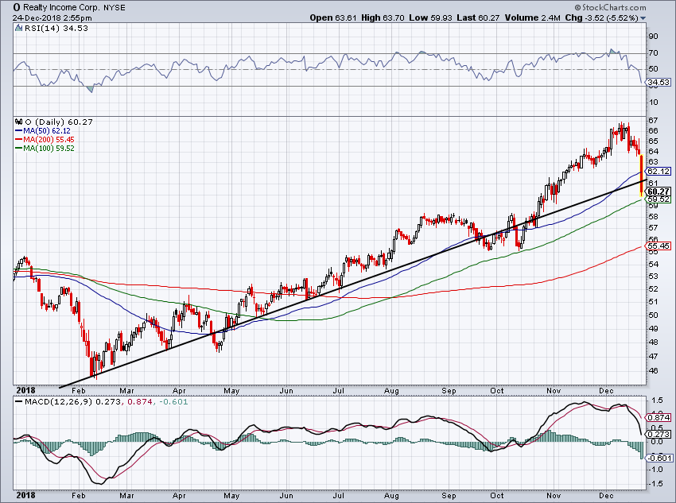This screenshot has height=503, width=676.
Task: Click the Last 60.27 header value
Action: 478,17
